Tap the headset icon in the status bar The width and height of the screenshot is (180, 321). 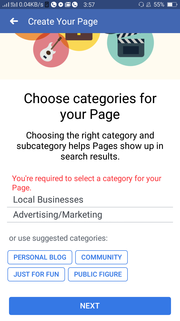point(141,5)
